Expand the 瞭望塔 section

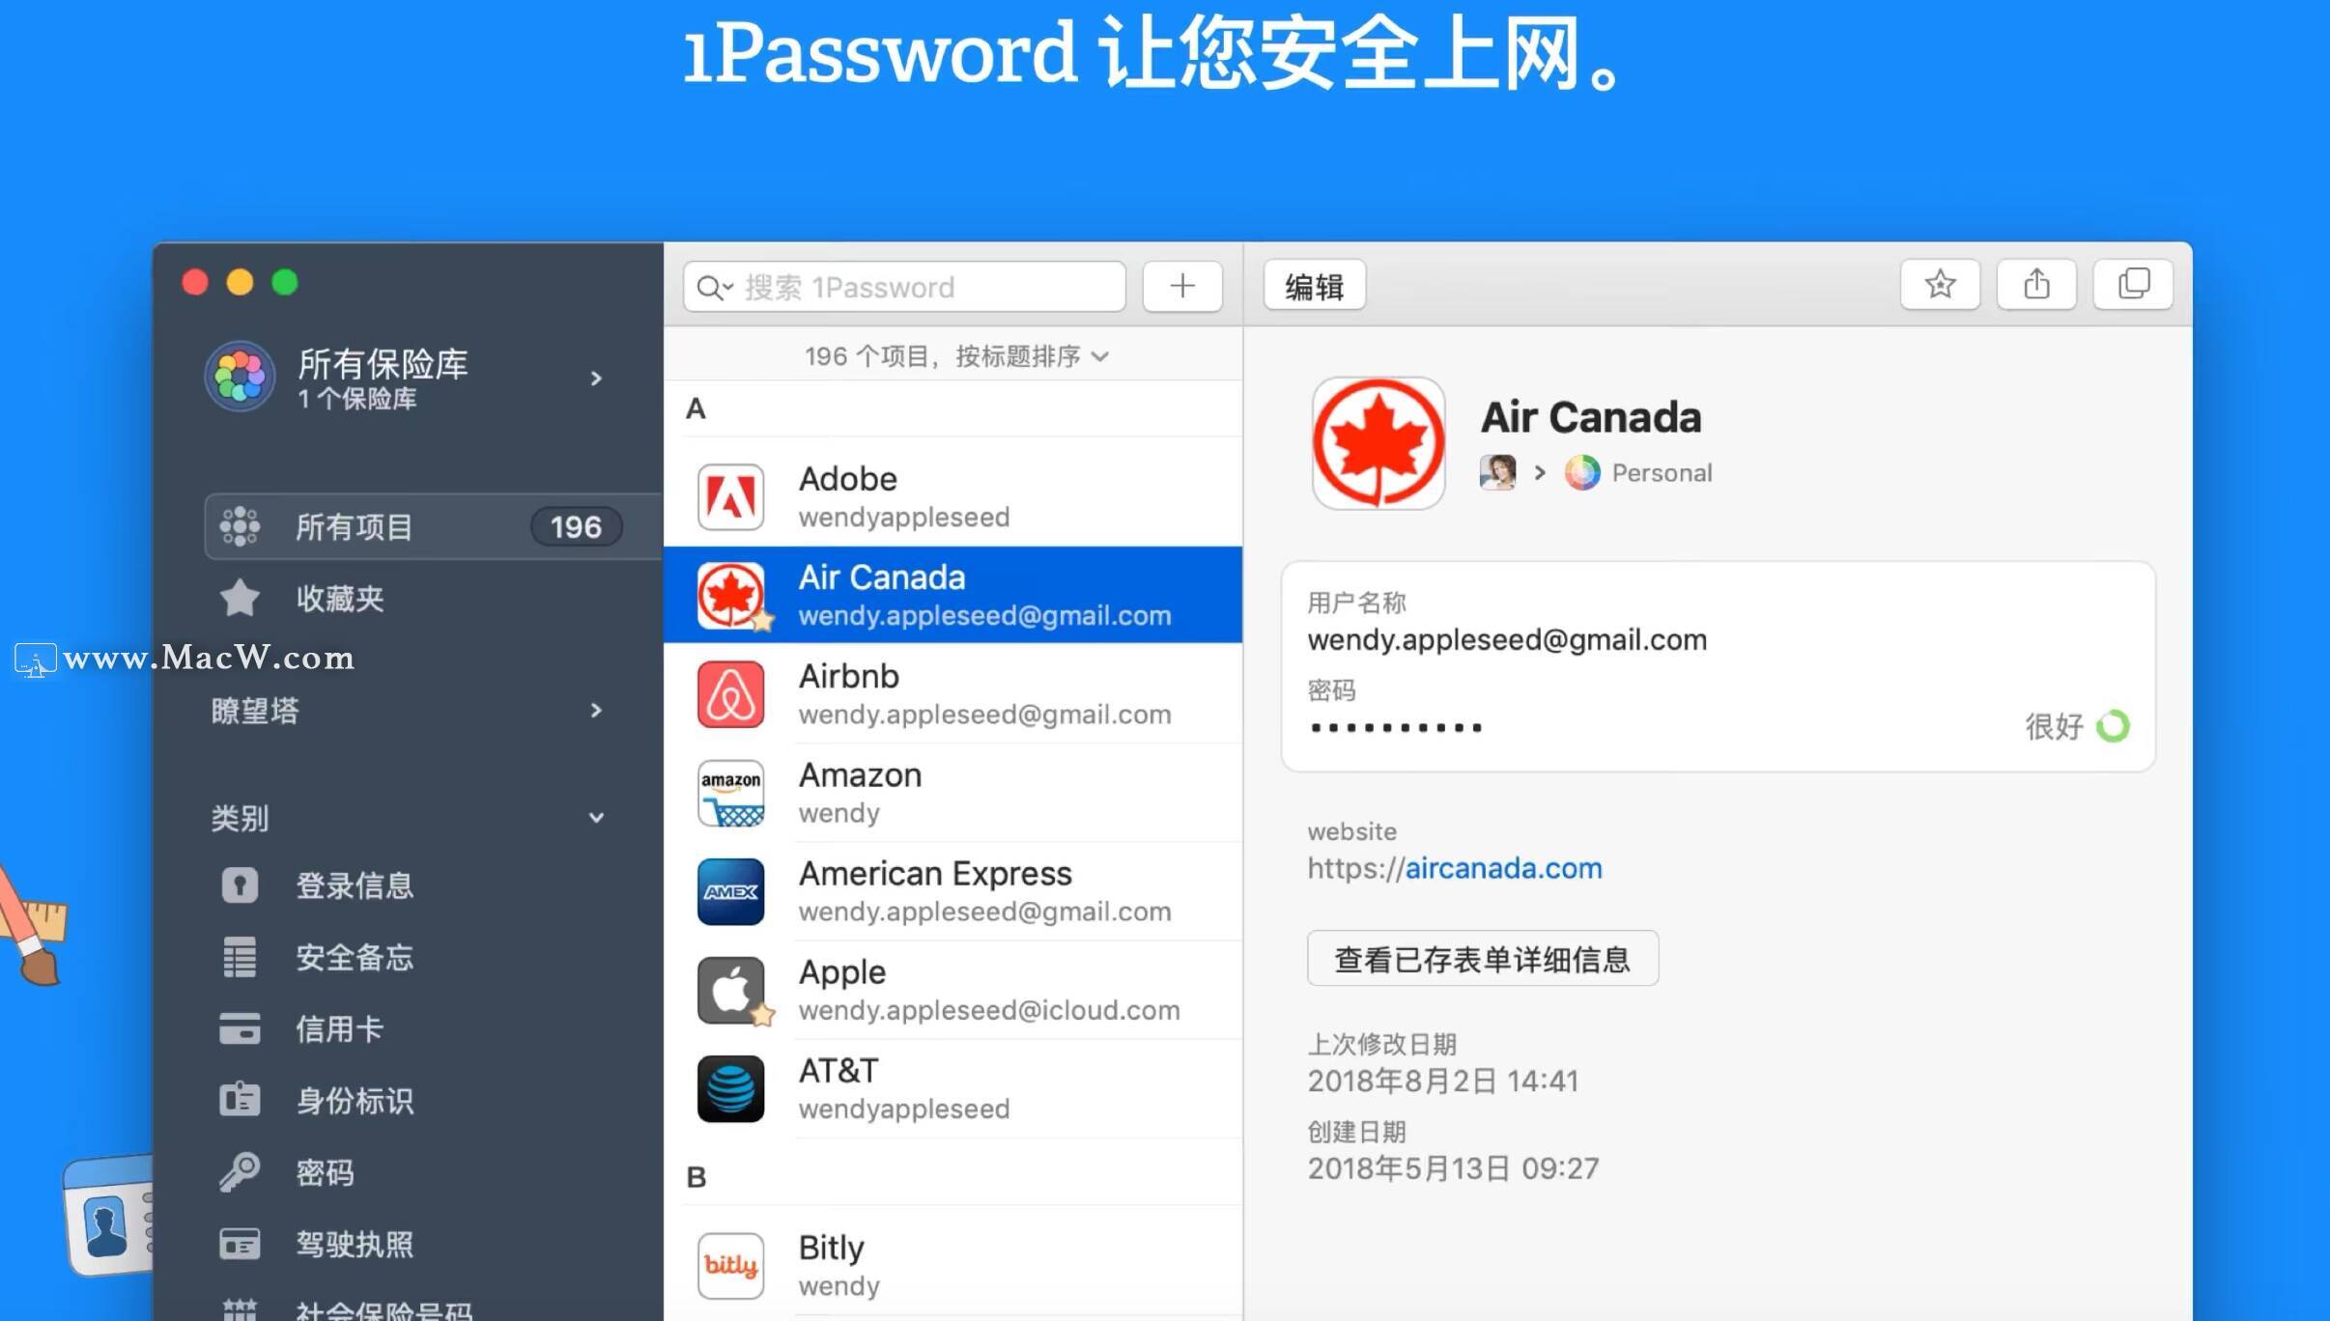tap(597, 710)
